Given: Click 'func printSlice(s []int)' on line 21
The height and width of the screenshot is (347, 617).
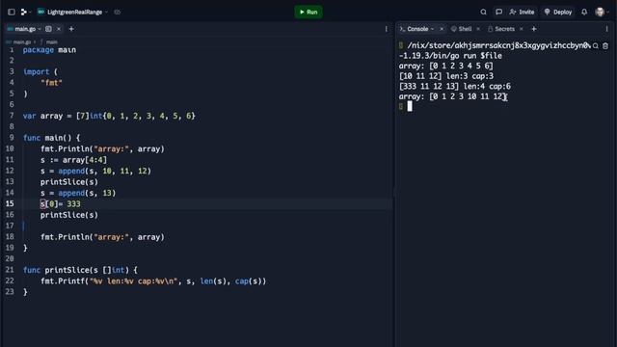Looking at the screenshot, I should [x=76, y=270].
